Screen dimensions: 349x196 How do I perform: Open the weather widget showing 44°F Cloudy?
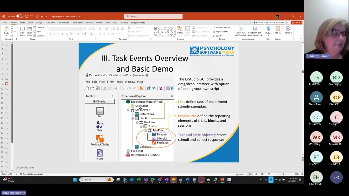coord(9,180)
